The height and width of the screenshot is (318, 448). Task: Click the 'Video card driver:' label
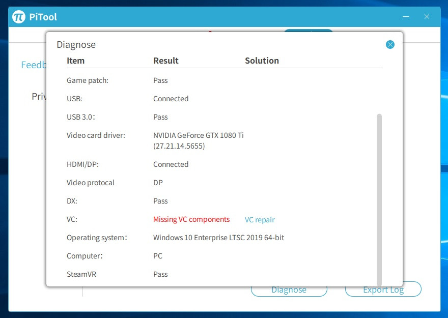click(x=96, y=135)
